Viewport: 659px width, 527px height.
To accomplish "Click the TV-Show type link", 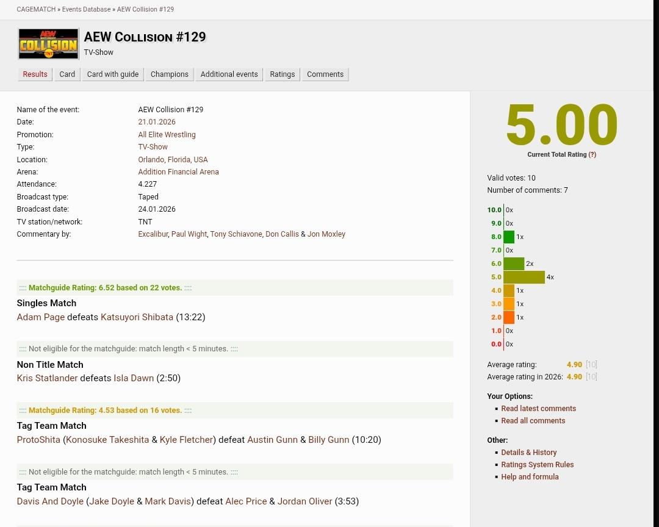I will click(153, 146).
